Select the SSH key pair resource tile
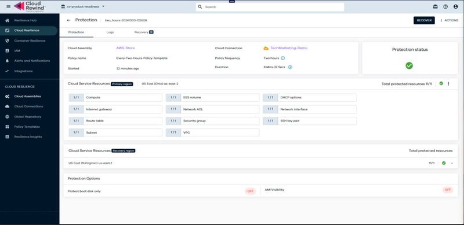464x225 pixels. tap(310, 121)
